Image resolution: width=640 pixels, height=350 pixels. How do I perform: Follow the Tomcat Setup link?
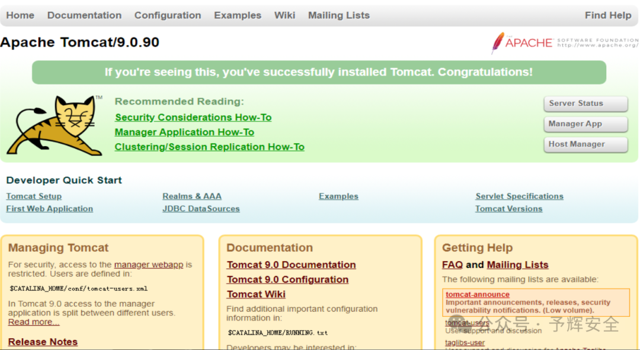(34, 196)
